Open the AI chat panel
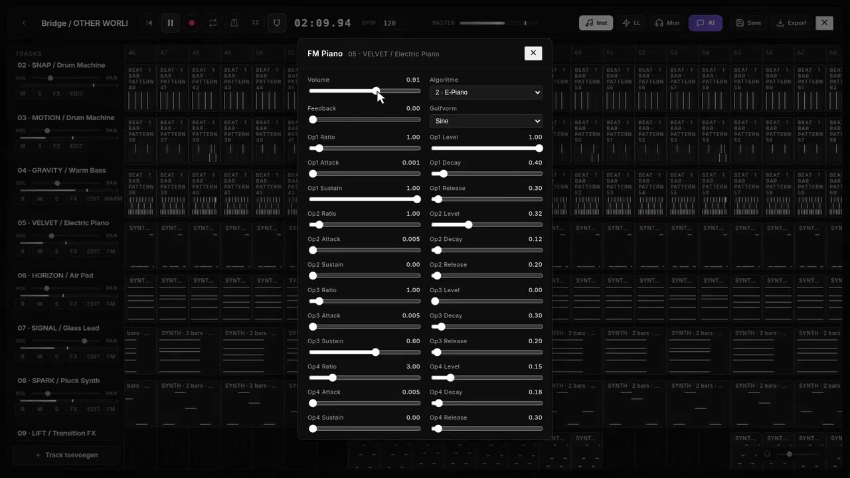Image resolution: width=850 pixels, height=478 pixels. click(x=705, y=23)
